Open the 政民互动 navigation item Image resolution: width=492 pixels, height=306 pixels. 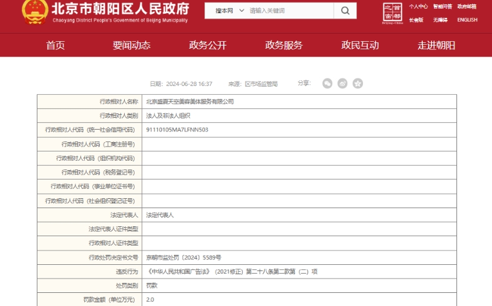click(360, 45)
